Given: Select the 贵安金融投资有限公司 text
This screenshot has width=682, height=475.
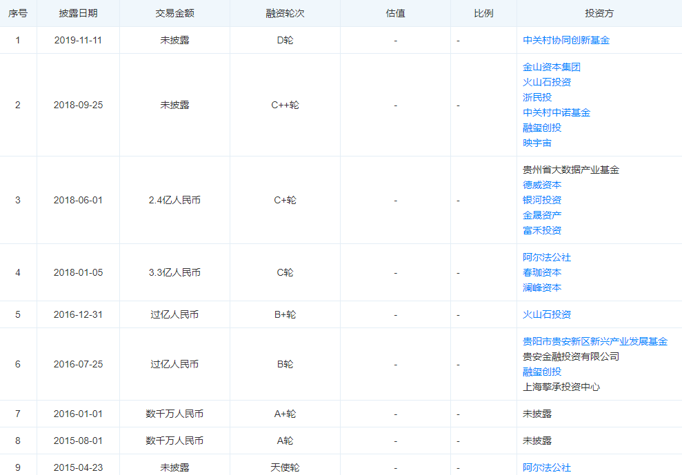Looking at the screenshot, I should (571, 356).
